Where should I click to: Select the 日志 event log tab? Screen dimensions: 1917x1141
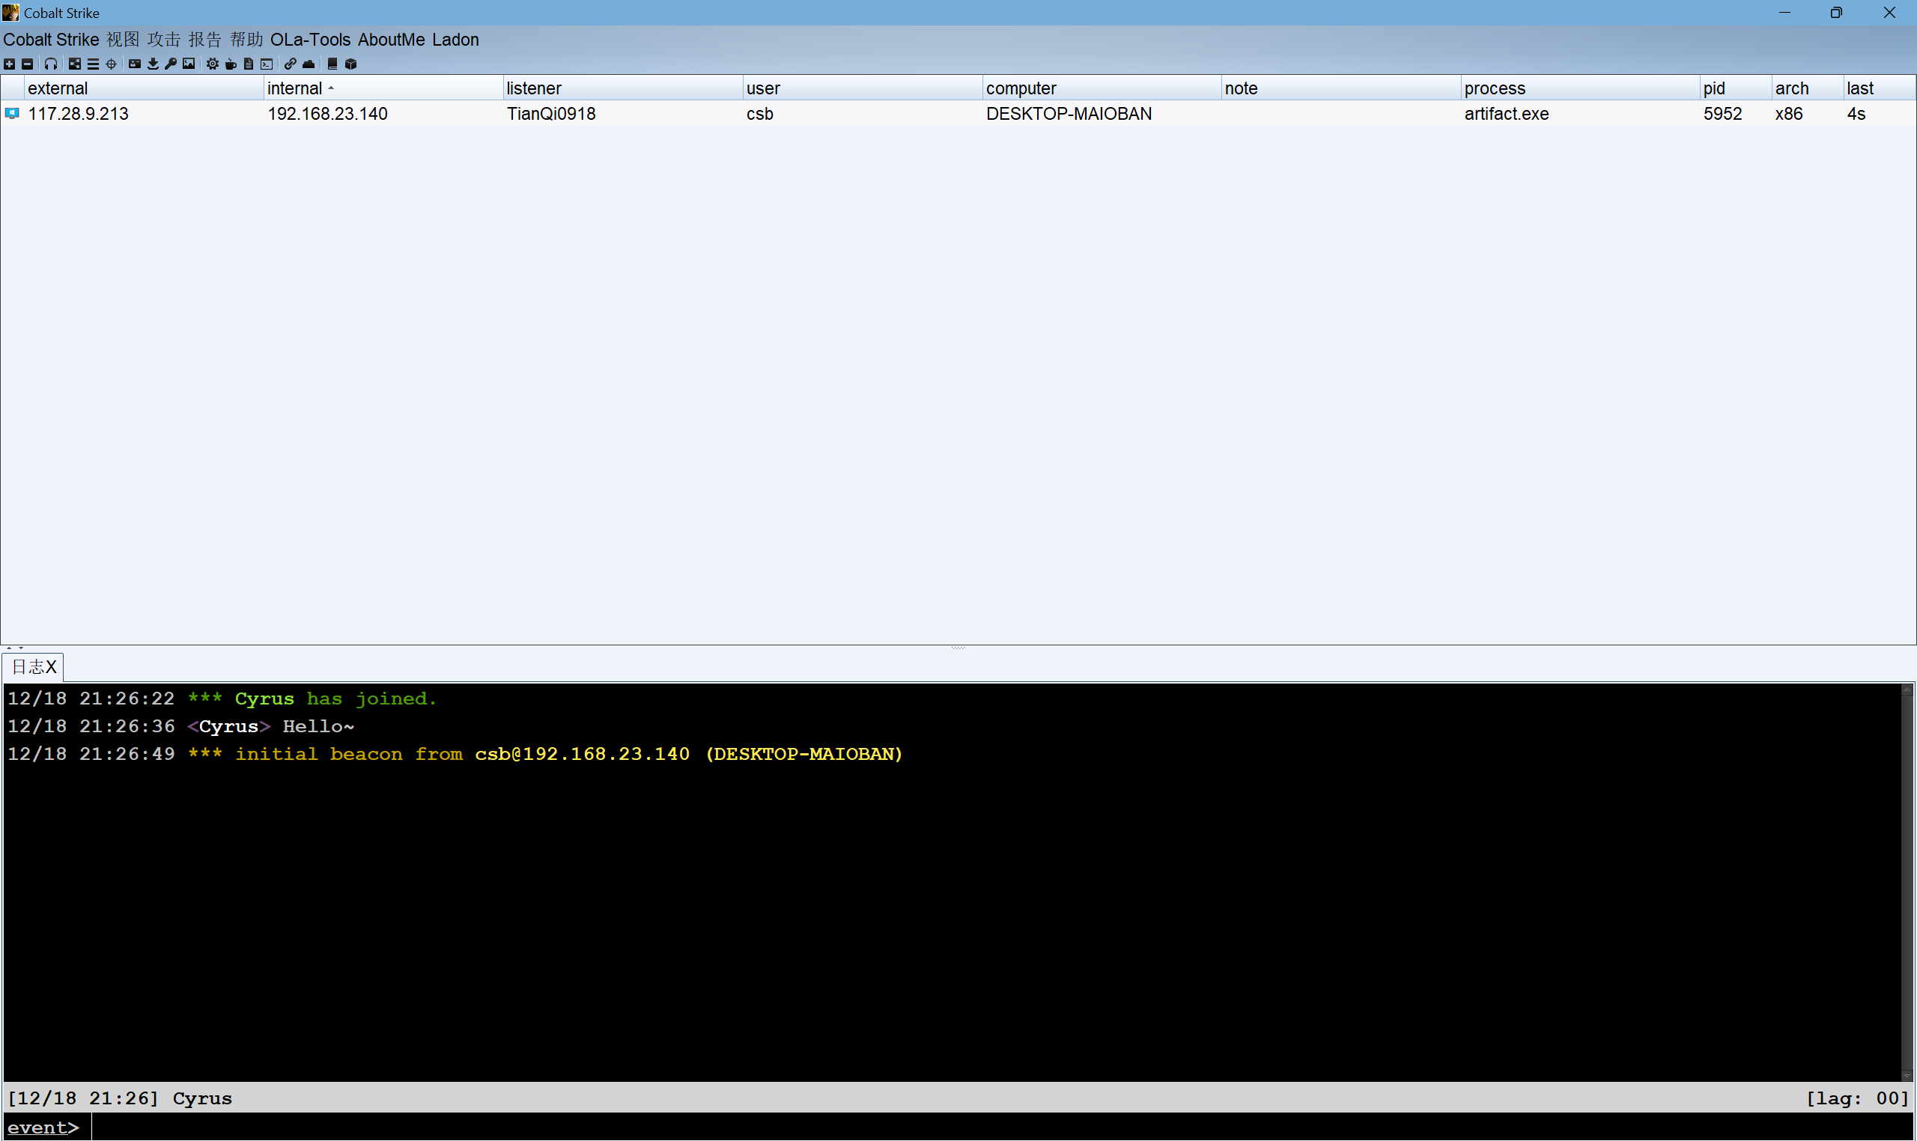[33, 666]
